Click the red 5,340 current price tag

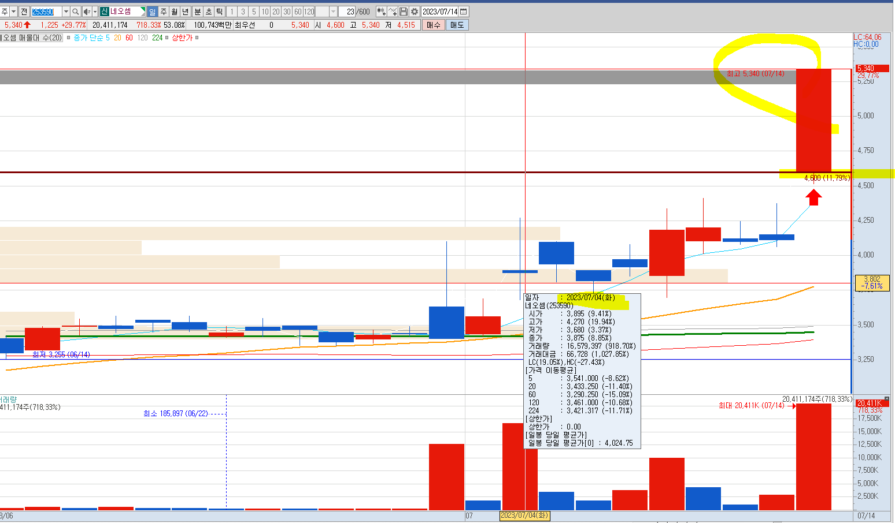click(x=872, y=68)
